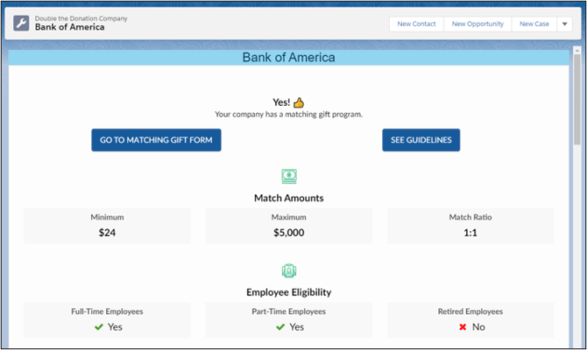
Task: Open the more actions dropdown arrow
Action: (x=564, y=24)
